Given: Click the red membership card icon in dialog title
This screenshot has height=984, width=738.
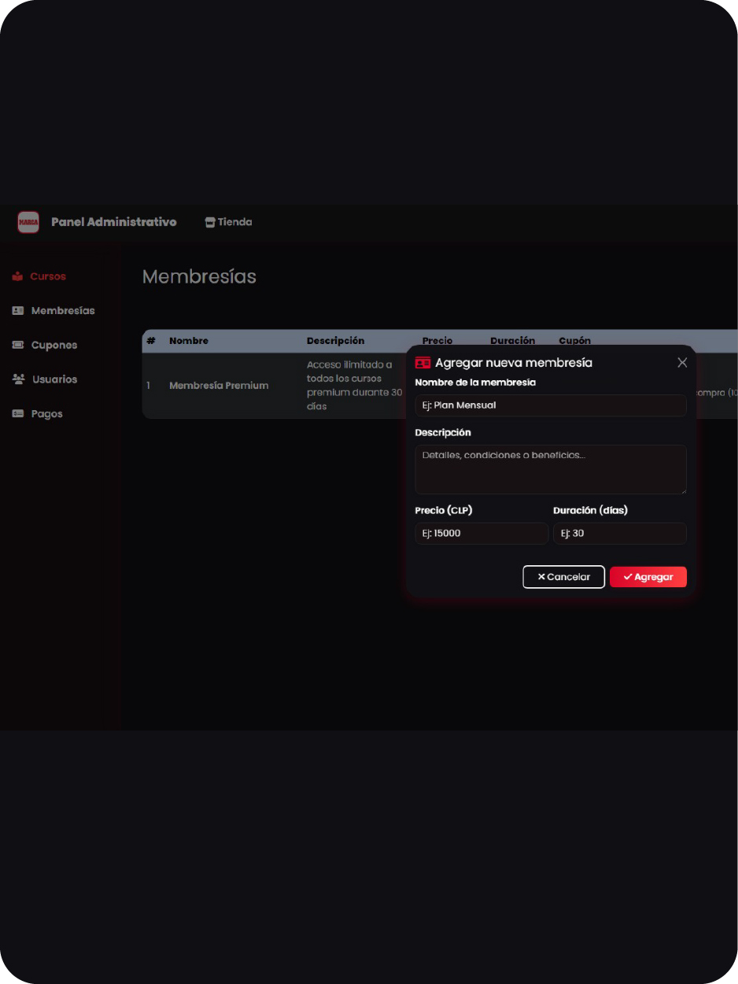Looking at the screenshot, I should 423,363.
